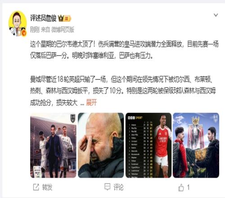The image size is (225, 198).
Task: Click the 评论 comment bubble icon
Action: (108, 187)
